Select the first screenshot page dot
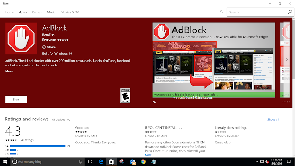Viewport: 295px width, 166px height. click(x=283, y=102)
